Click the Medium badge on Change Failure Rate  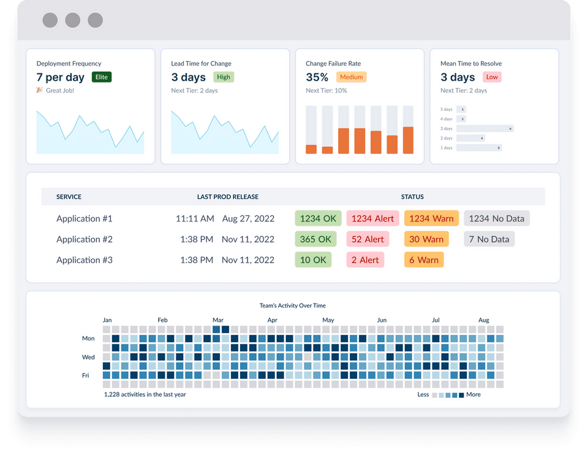pyautogui.click(x=352, y=77)
